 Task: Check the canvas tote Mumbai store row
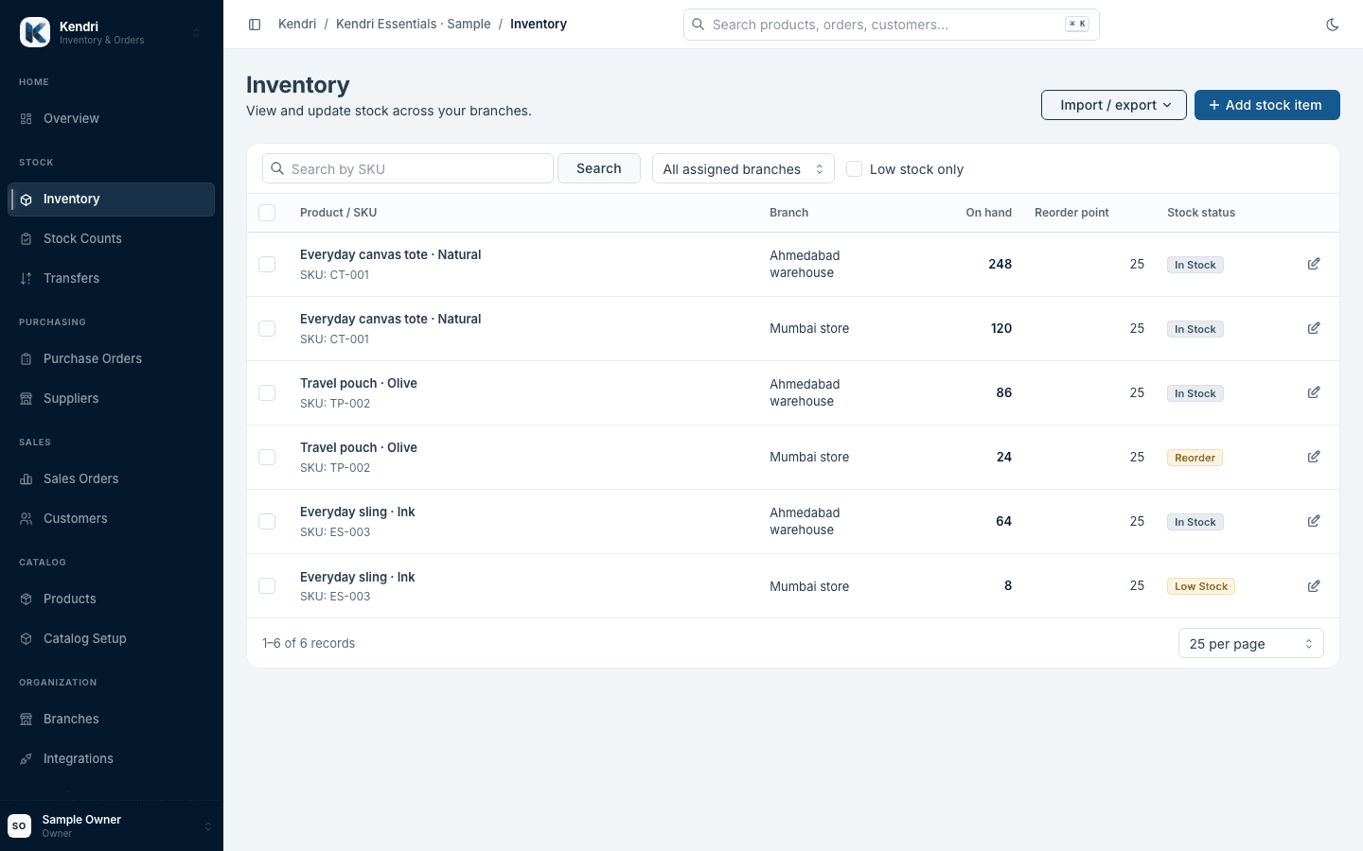(267, 328)
